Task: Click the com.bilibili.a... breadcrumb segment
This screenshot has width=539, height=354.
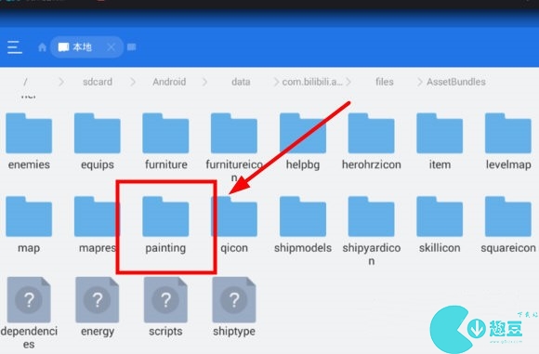Action: pos(312,82)
